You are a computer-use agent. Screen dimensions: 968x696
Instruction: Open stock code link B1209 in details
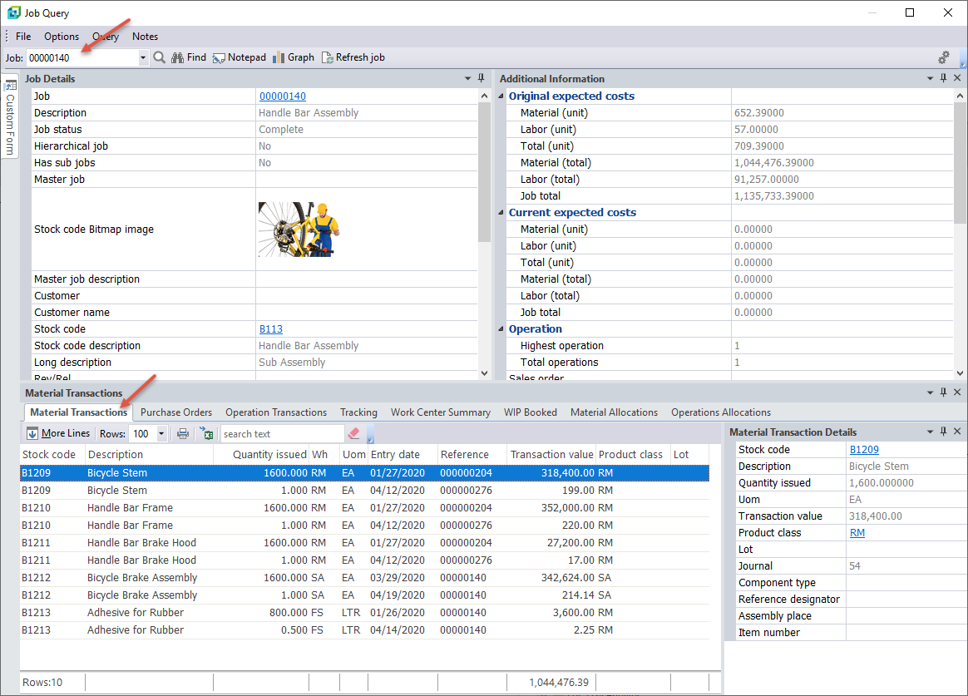pyautogui.click(x=864, y=450)
